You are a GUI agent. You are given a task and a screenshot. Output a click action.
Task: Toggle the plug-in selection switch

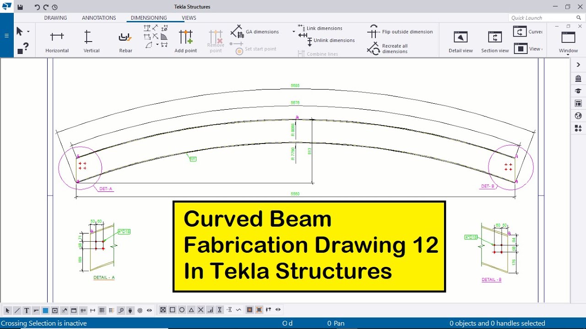coord(130,310)
